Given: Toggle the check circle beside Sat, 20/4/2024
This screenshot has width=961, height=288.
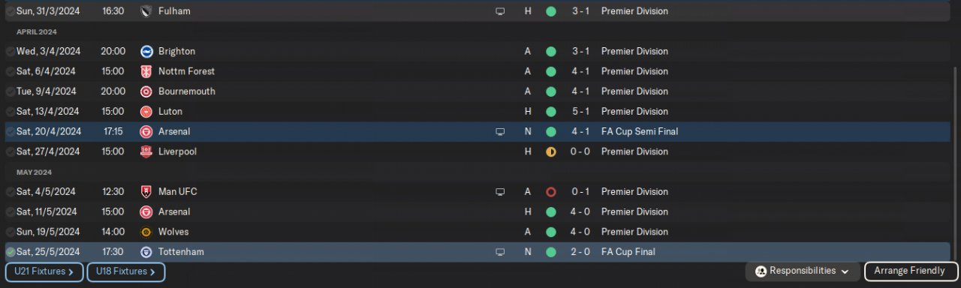Looking at the screenshot, I should [10, 132].
